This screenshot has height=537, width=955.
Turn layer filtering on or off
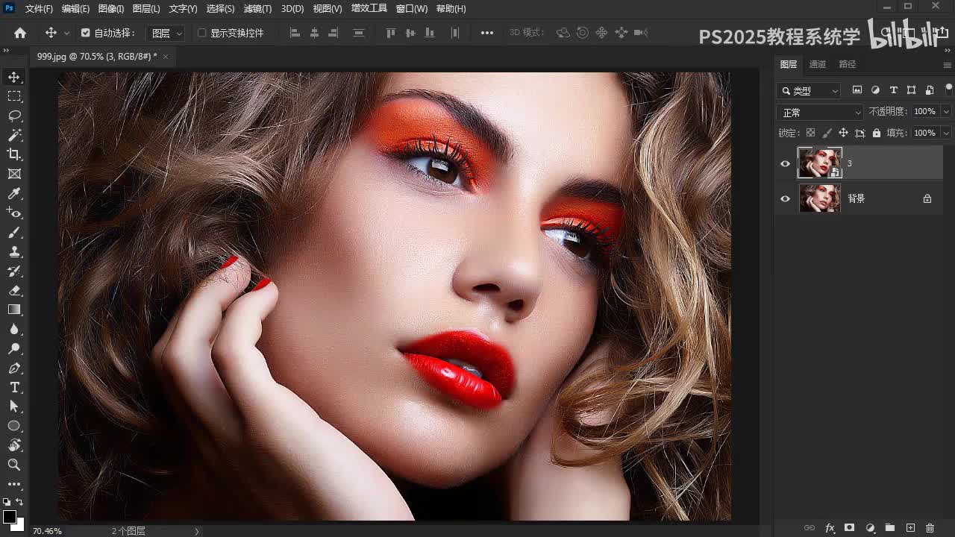click(x=948, y=89)
